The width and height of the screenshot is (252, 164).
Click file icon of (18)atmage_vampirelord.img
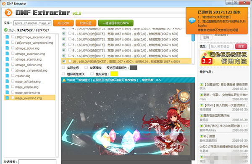tap(7, 43)
